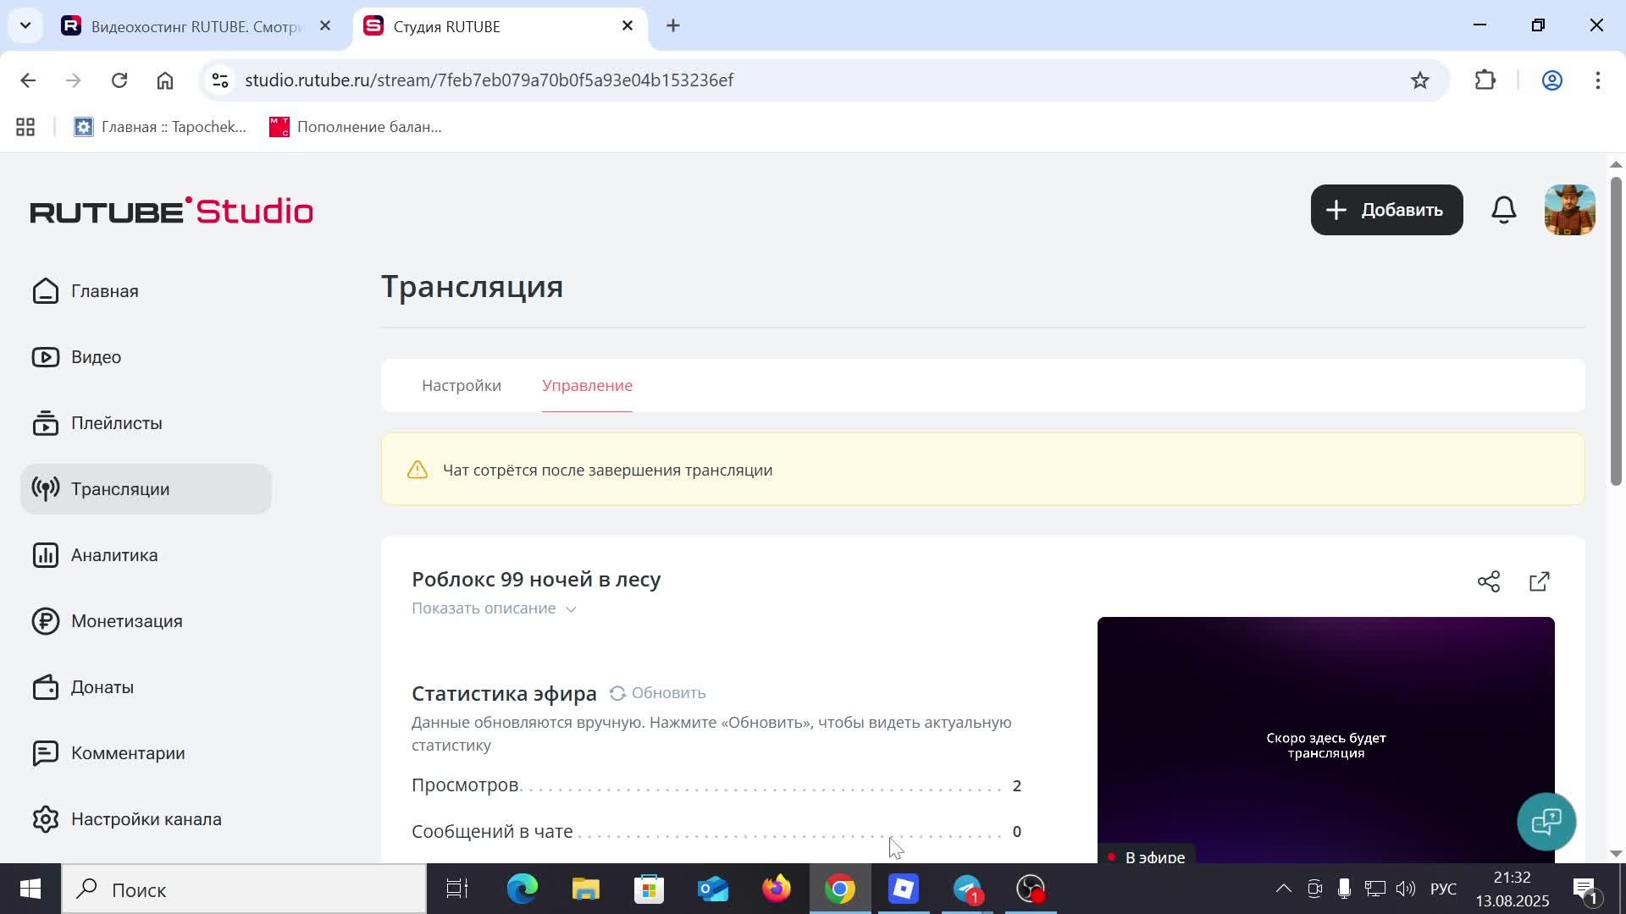Open the share icon next to stream title
The height and width of the screenshot is (914, 1626).
[x=1489, y=581]
